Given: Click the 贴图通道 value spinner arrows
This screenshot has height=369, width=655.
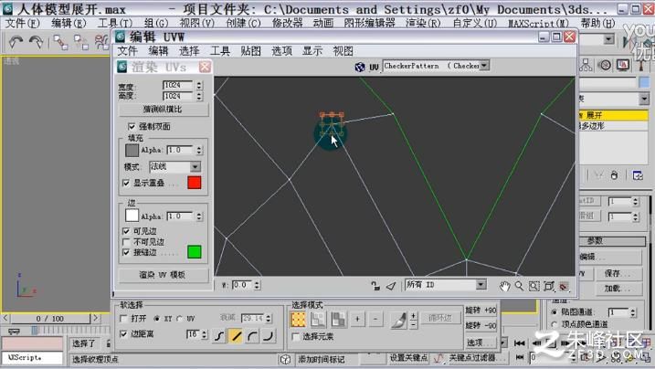Looking at the screenshot, I should [x=633, y=312].
